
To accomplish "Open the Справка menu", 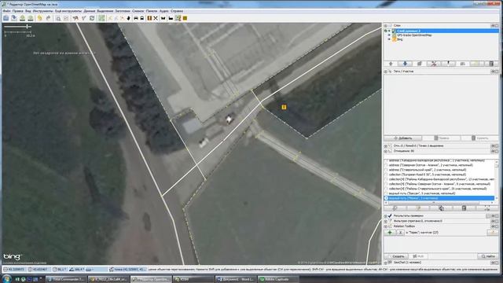I will 177,11.
